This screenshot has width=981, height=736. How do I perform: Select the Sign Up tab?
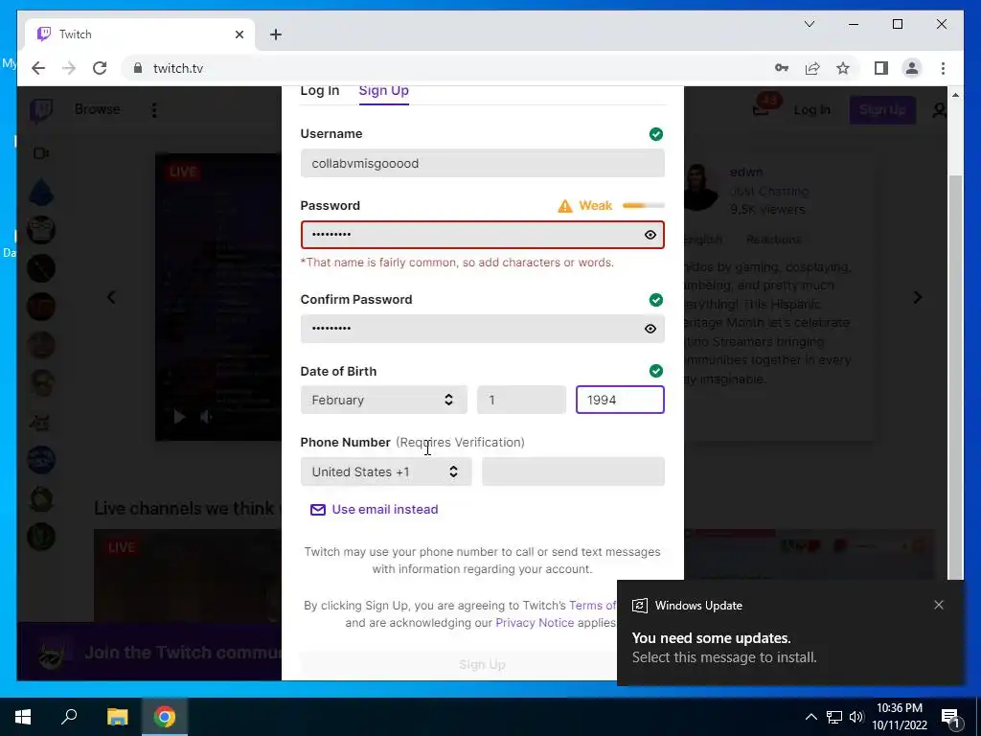click(383, 91)
